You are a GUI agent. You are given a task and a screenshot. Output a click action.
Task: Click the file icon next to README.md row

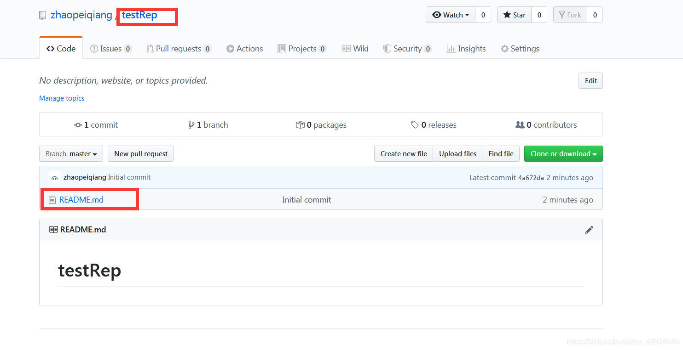click(52, 200)
